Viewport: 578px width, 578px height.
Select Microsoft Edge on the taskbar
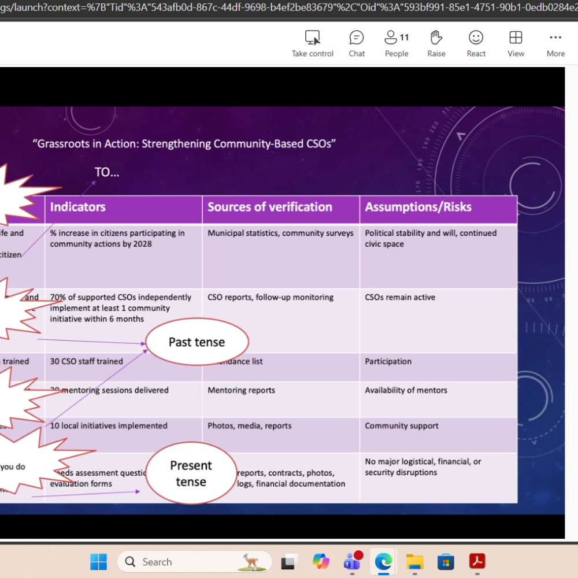click(x=383, y=561)
